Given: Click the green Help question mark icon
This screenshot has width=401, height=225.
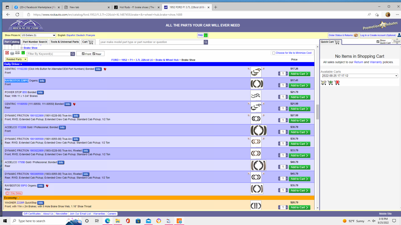Looking at the screenshot, I should 206,35.
